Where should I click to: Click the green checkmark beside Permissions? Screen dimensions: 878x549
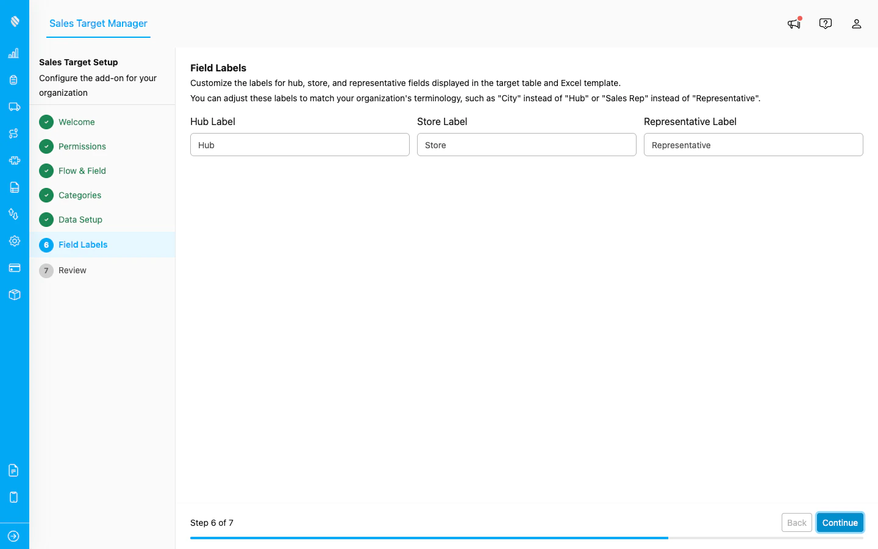point(46,146)
